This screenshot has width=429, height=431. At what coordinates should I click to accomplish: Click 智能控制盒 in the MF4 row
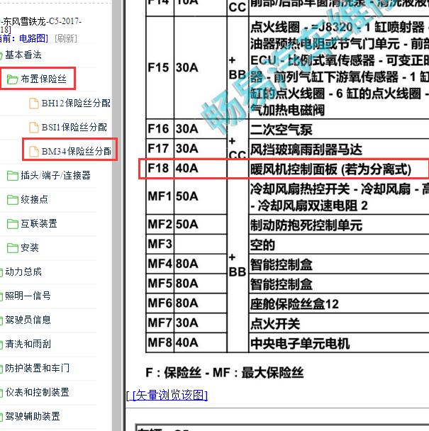tap(339, 264)
